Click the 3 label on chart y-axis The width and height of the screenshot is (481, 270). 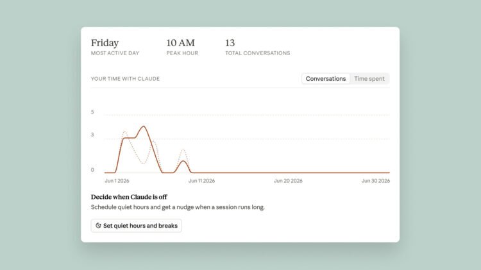click(92, 135)
